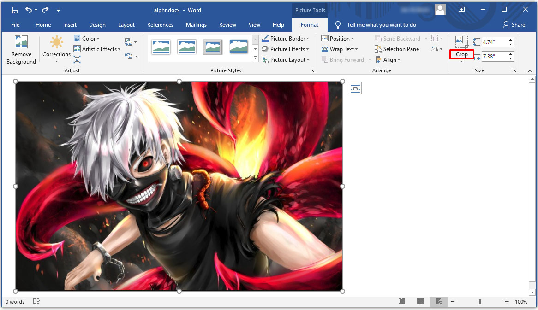The height and width of the screenshot is (310, 538).
Task: Switch to Read Mode view
Action: (401, 301)
